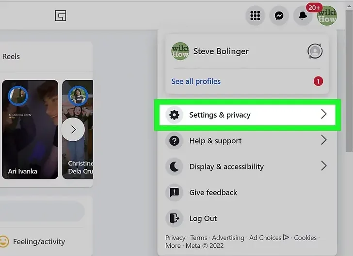Image resolution: width=353 pixels, height=256 pixels.
Task: Open the Settings & privacy menu item
Action: (247, 115)
